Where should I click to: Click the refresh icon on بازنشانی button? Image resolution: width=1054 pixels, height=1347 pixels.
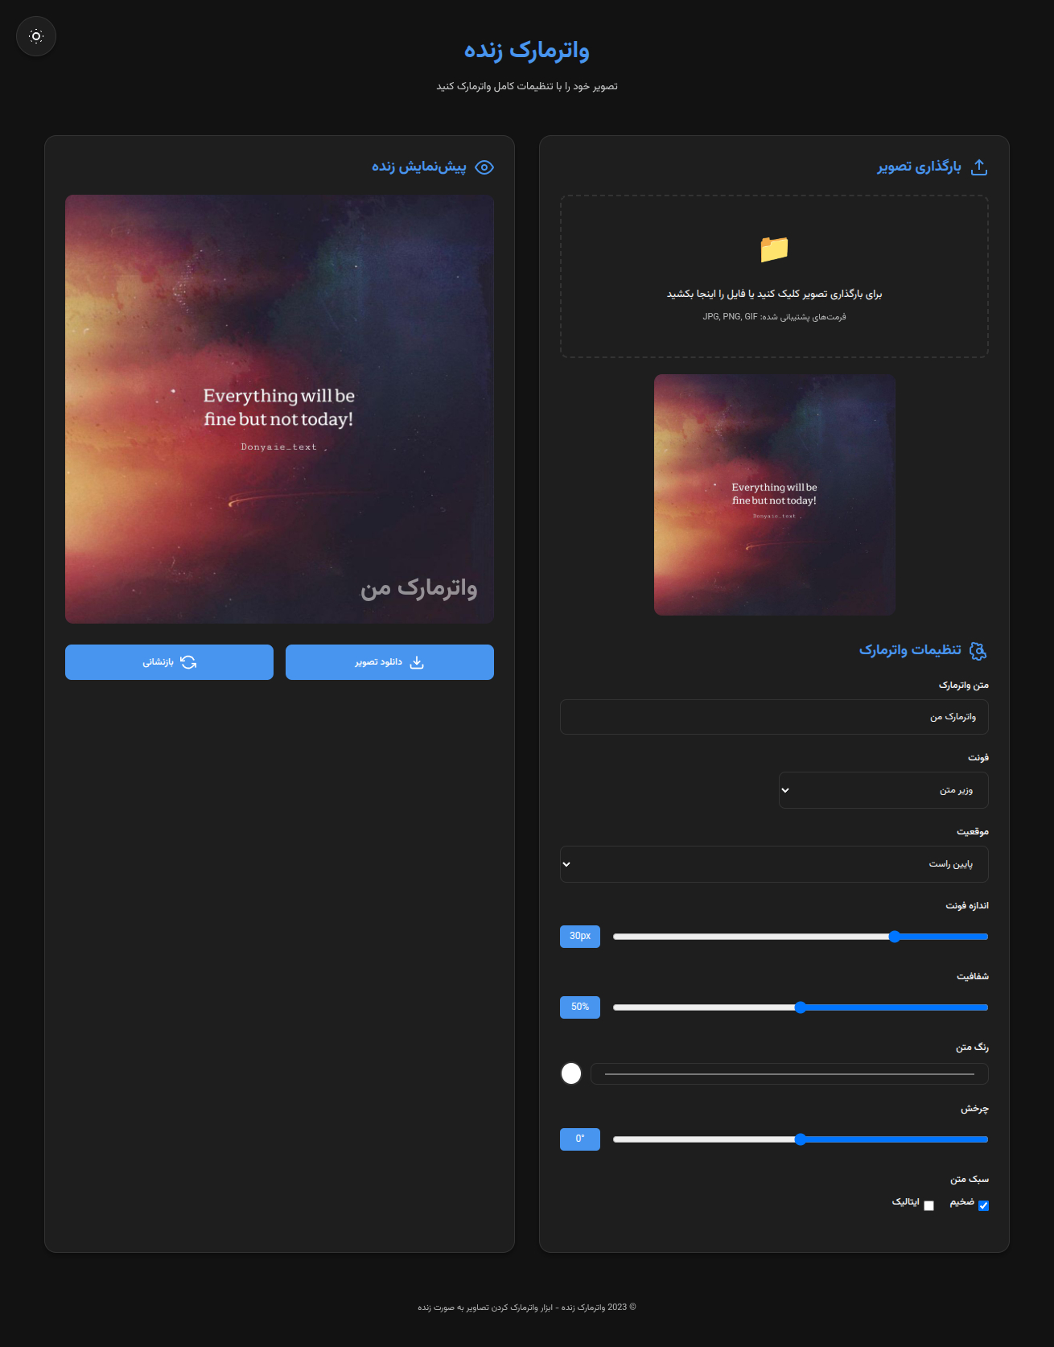point(188,662)
